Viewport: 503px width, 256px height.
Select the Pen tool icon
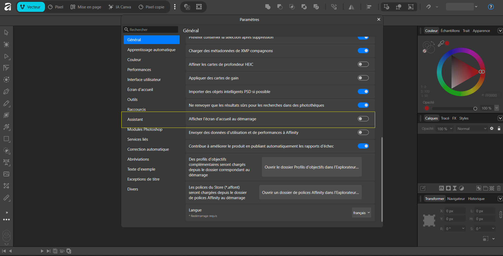[x=6, y=91]
